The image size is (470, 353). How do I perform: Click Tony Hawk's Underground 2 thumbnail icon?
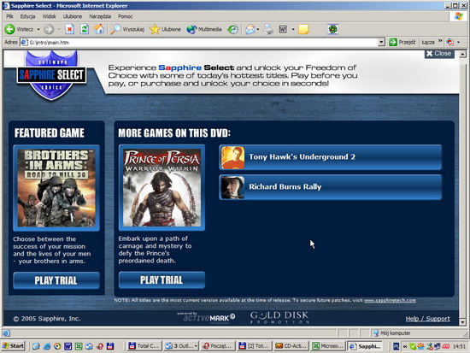232,157
